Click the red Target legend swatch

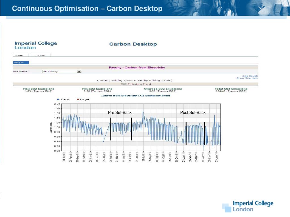[78, 99]
